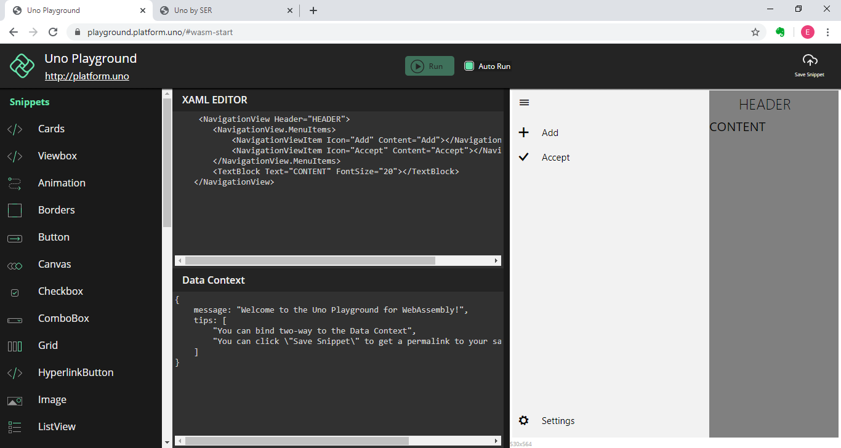Image resolution: width=841 pixels, height=448 pixels.
Task: Click the Accept checkmark in preview
Action: pyautogui.click(x=523, y=156)
